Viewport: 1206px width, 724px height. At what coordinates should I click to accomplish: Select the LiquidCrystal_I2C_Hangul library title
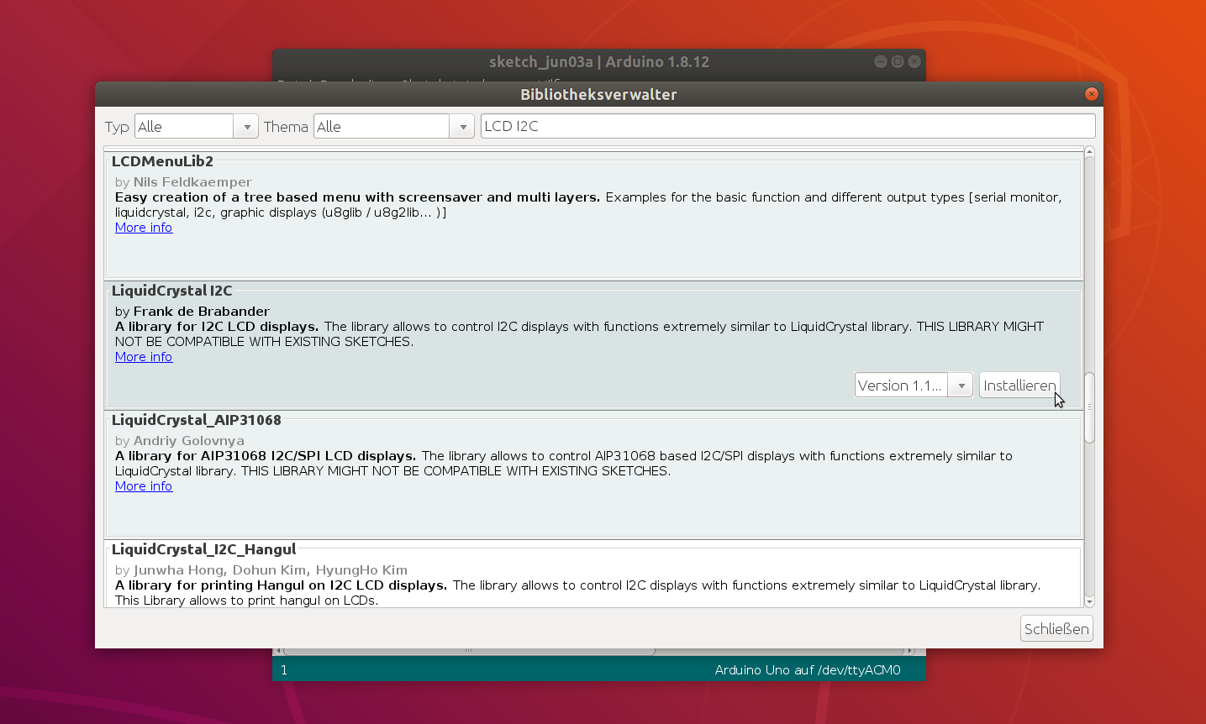(x=204, y=549)
